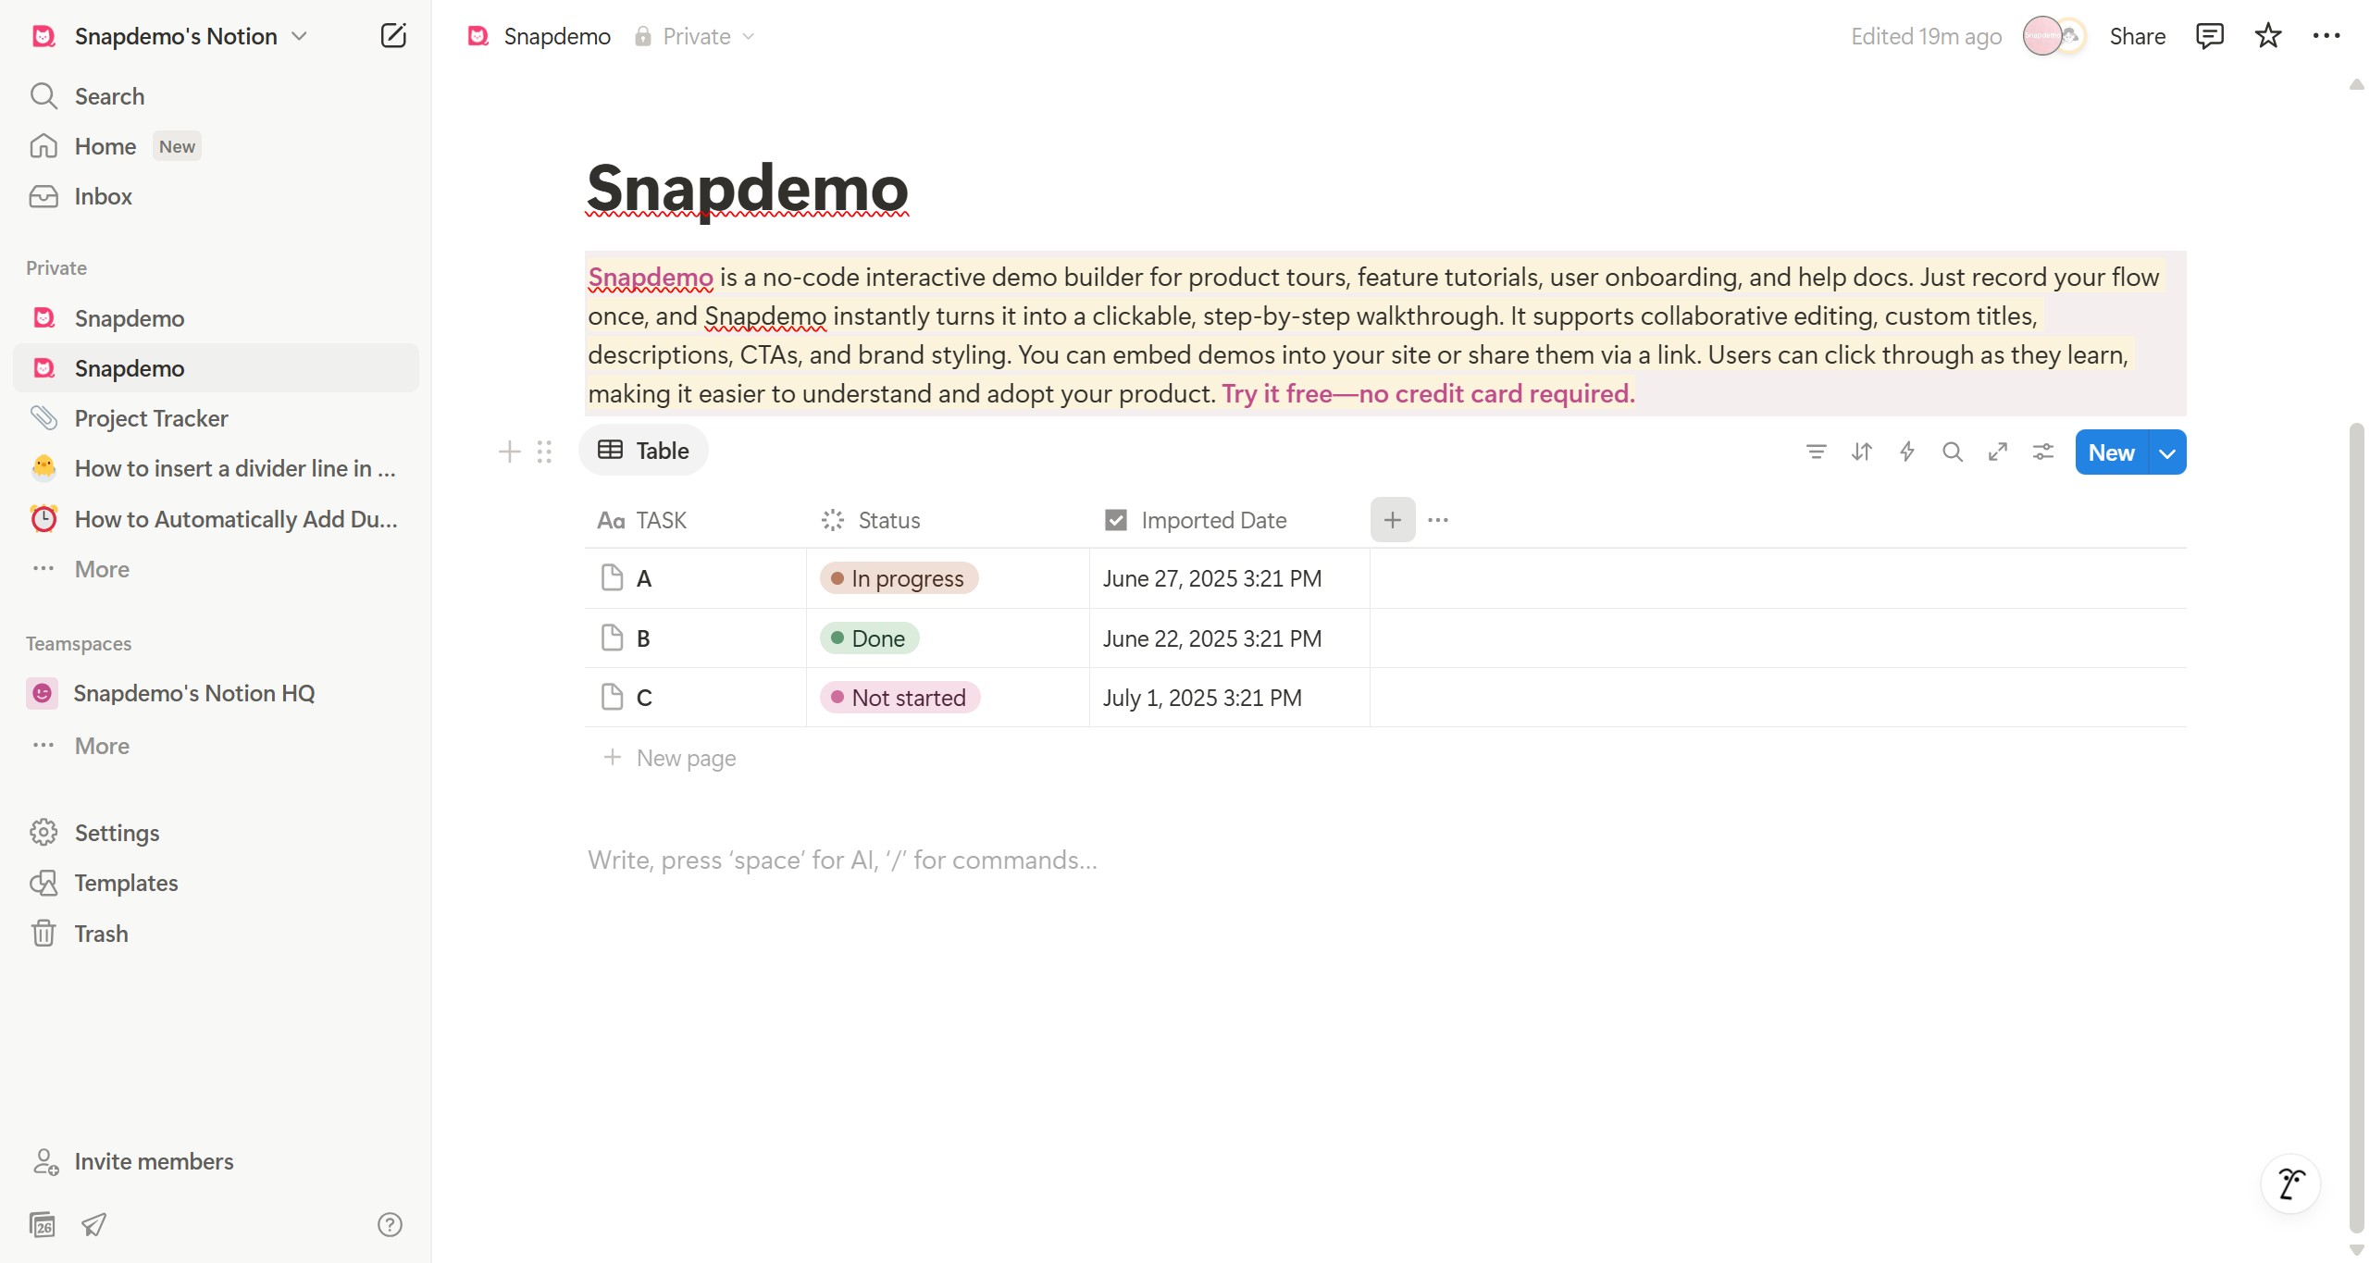
Task: Select the Table view tab
Action: [x=643, y=451]
